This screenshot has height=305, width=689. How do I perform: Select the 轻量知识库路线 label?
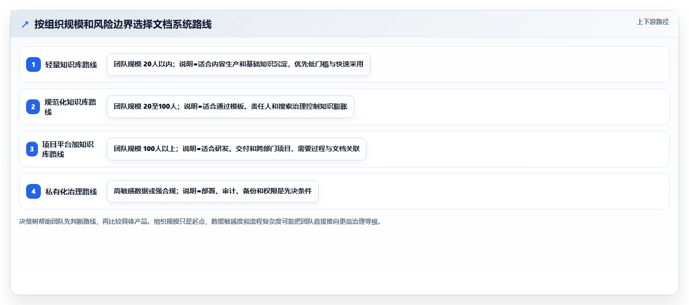tap(71, 64)
